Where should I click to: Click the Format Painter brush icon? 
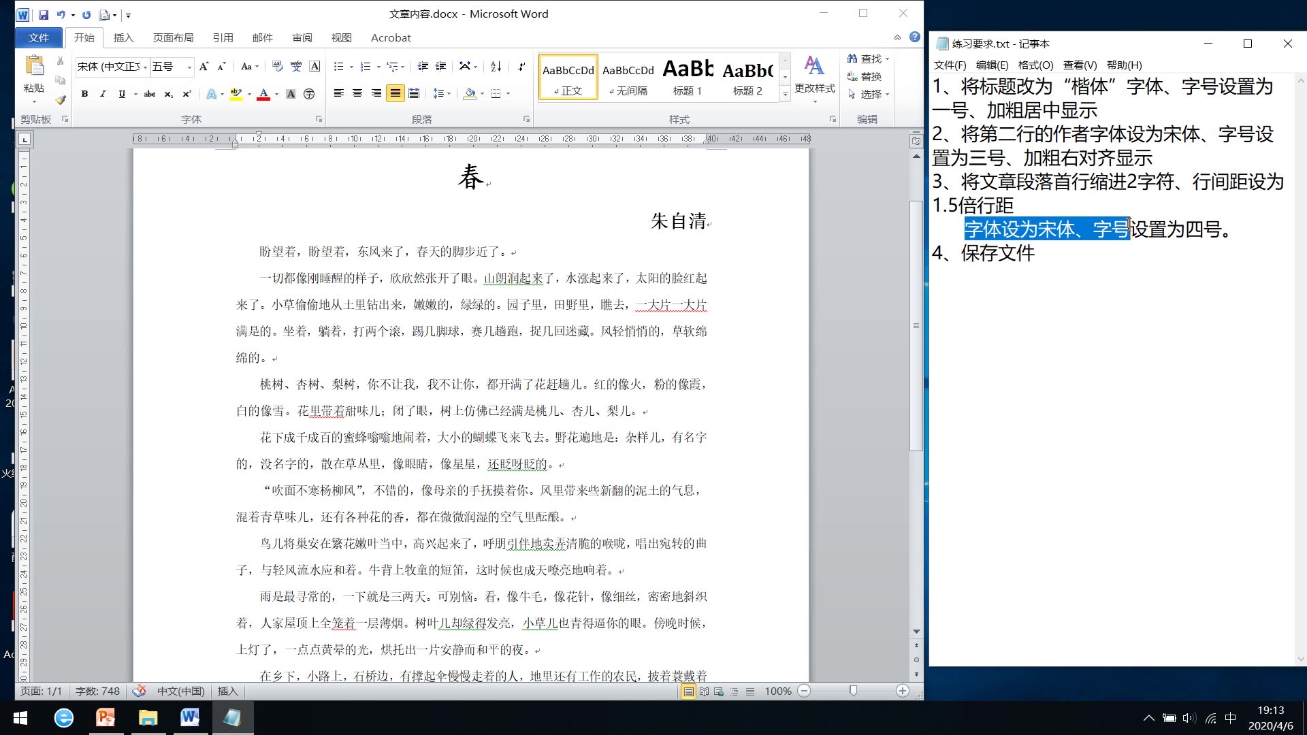click(x=60, y=99)
